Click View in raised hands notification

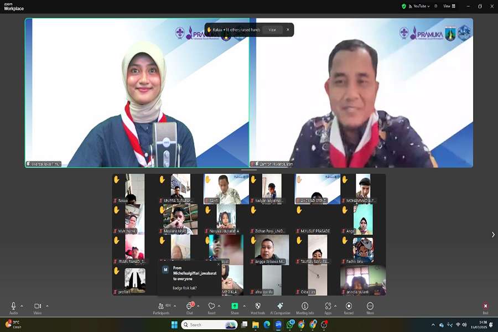pyautogui.click(x=272, y=30)
